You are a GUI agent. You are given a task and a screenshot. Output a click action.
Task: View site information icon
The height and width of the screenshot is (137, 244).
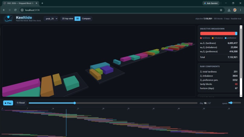click(x=22, y=10)
